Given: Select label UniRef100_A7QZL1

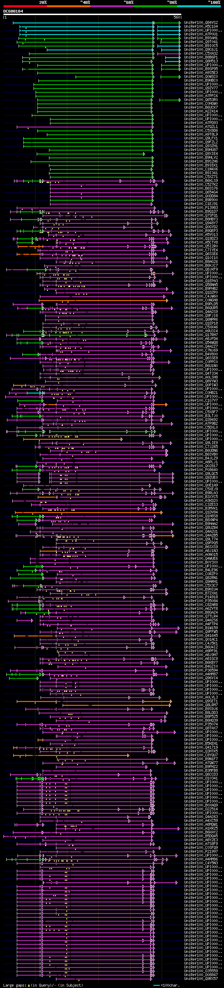Looking at the screenshot, I should tap(201, 127).
